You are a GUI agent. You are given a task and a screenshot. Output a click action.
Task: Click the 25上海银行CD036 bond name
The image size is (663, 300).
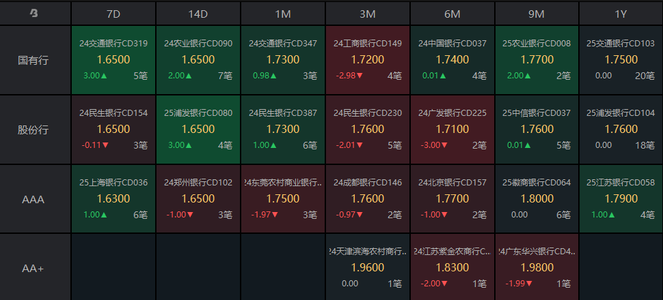click(x=113, y=183)
